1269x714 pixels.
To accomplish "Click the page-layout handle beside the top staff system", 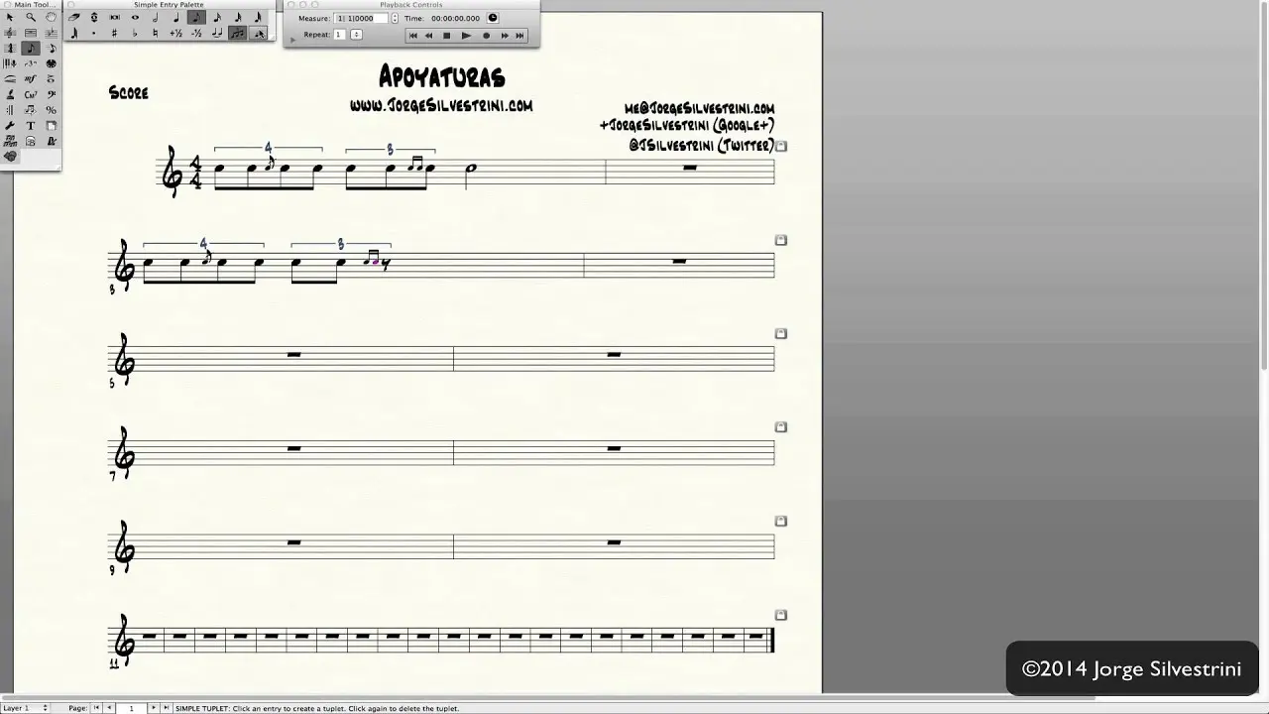I will tap(781, 146).
